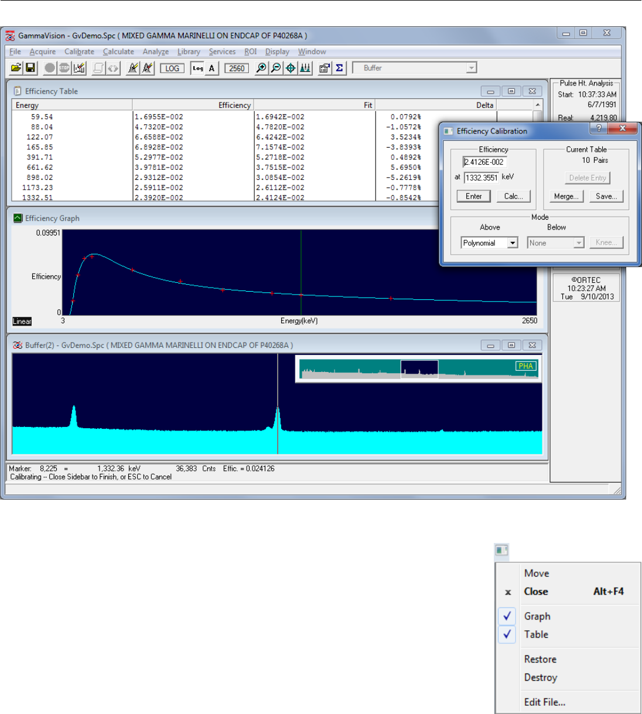Image resolution: width=642 pixels, height=714 pixels.
Task: Click the Zoom Out magnifier icon
Action: tap(275, 68)
